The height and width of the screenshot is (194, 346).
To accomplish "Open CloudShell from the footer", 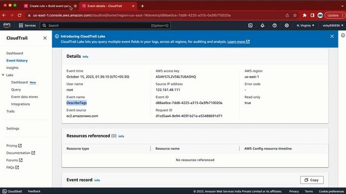I will tap(12, 191).
